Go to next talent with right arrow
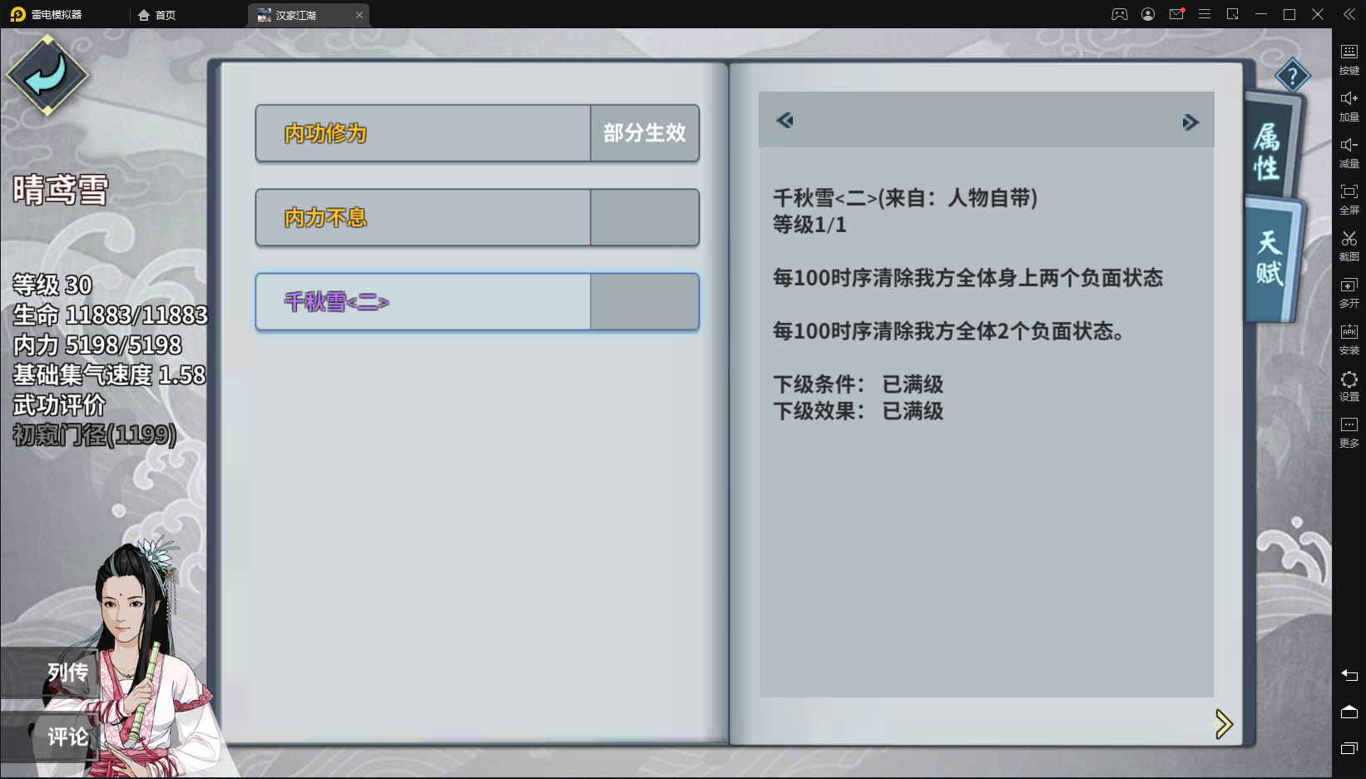Screen dimensions: 1366x779 (1190, 122)
